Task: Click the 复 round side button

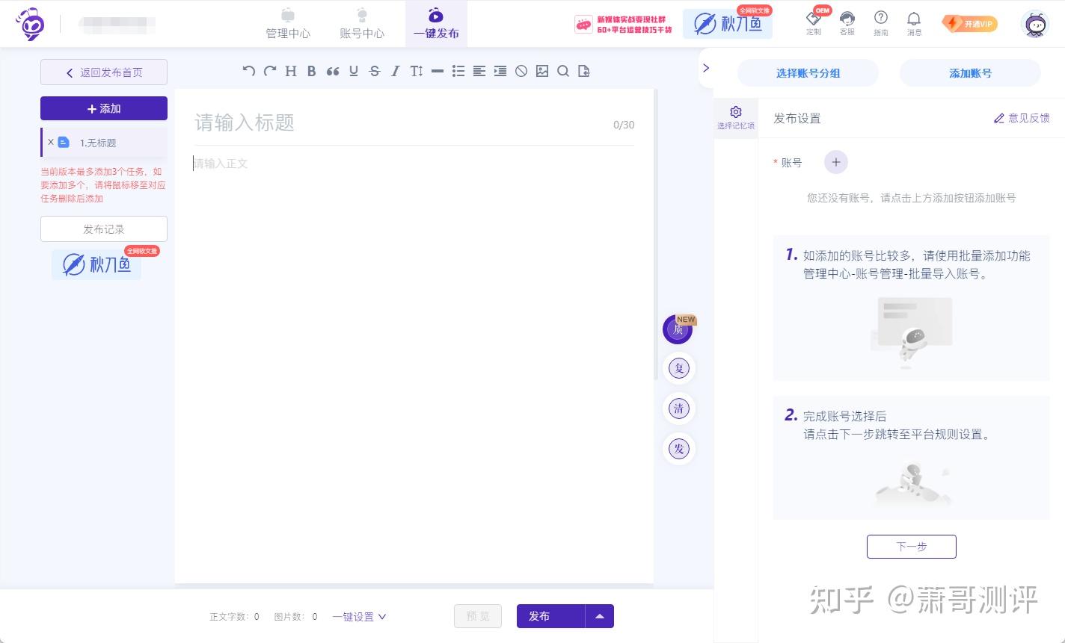Action: [x=679, y=368]
